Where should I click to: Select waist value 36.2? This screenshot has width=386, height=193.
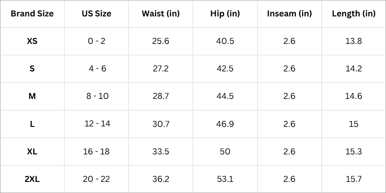click(x=161, y=179)
